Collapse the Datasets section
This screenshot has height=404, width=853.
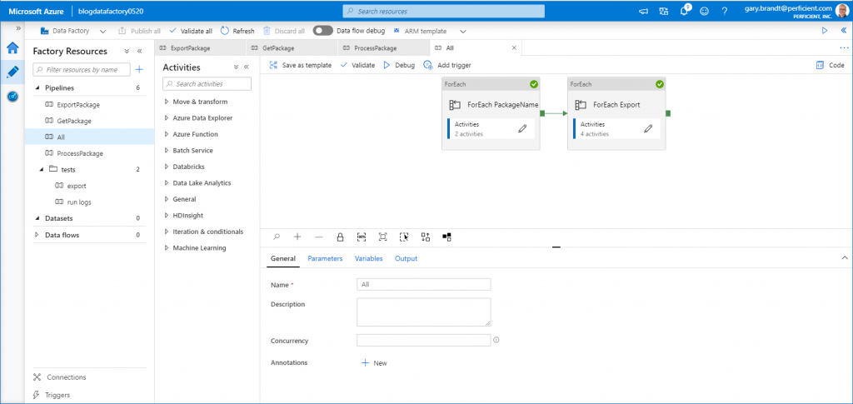tap(37, 218)
